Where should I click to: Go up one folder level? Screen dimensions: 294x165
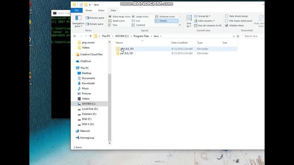[90, 36]
